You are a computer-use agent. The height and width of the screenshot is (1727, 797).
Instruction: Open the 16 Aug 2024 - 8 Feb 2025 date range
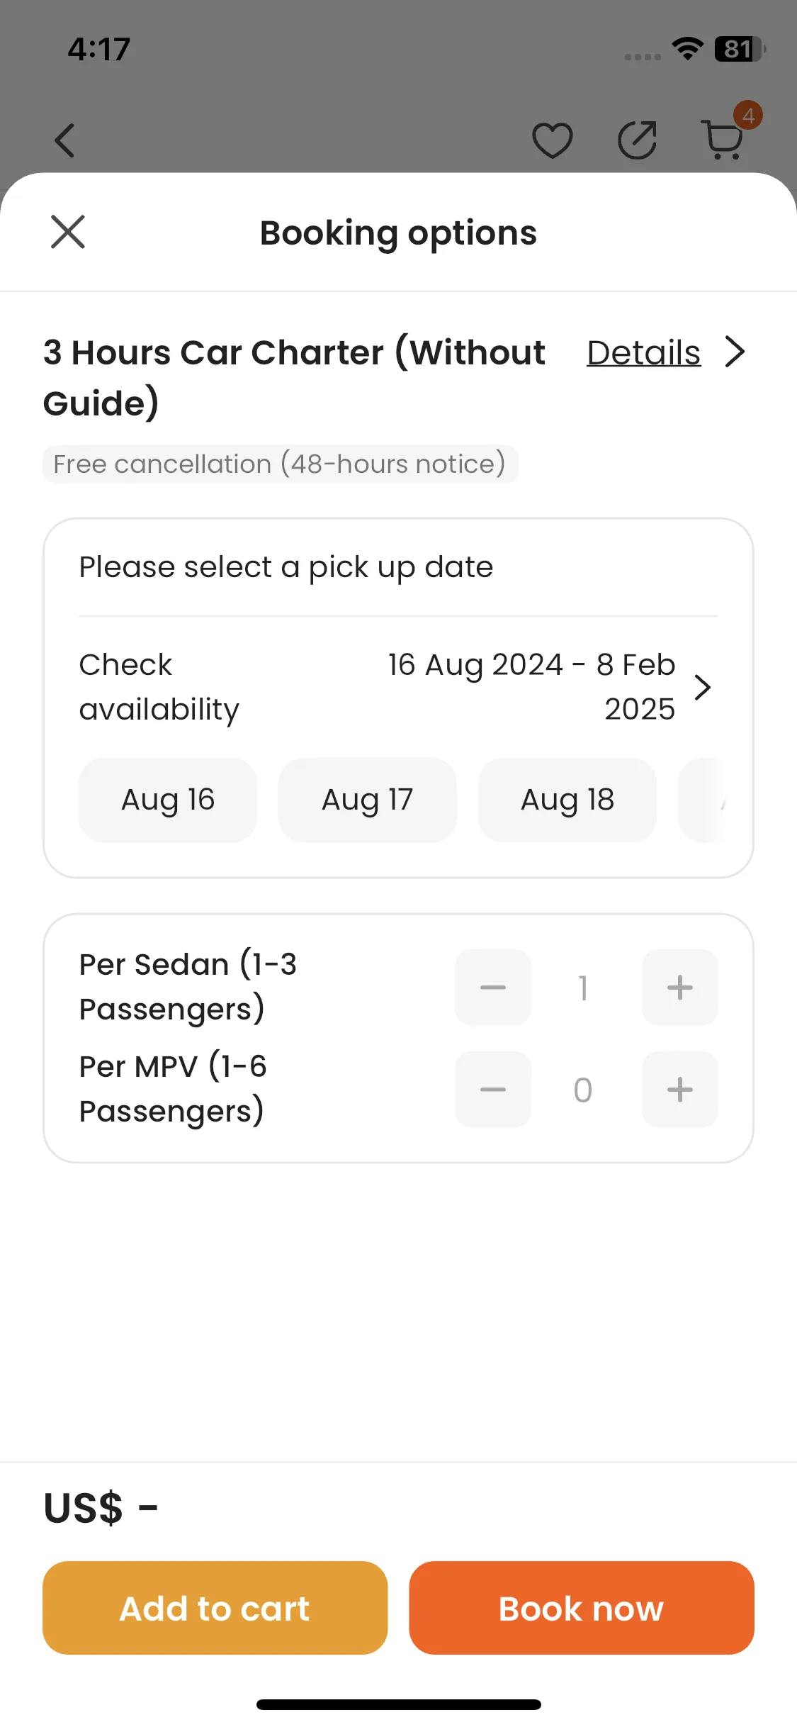(531, 686)
